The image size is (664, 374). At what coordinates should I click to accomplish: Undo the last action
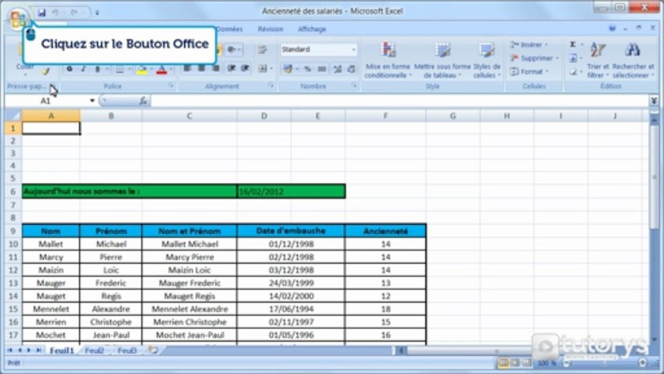[56, 12]
